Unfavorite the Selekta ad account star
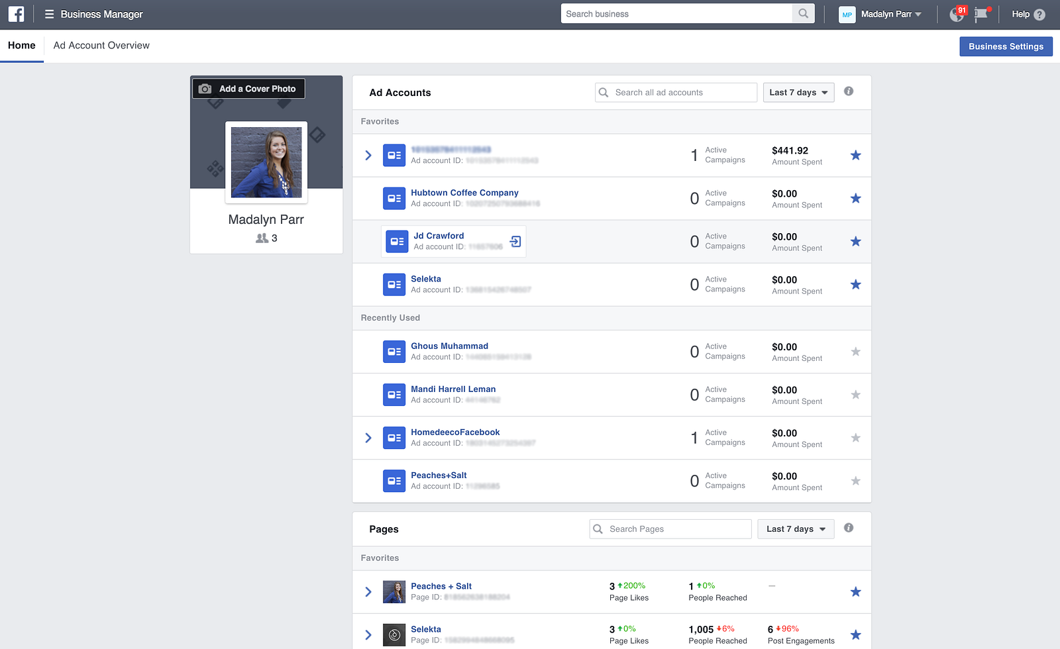1060x649 pixels. (856, 285)
